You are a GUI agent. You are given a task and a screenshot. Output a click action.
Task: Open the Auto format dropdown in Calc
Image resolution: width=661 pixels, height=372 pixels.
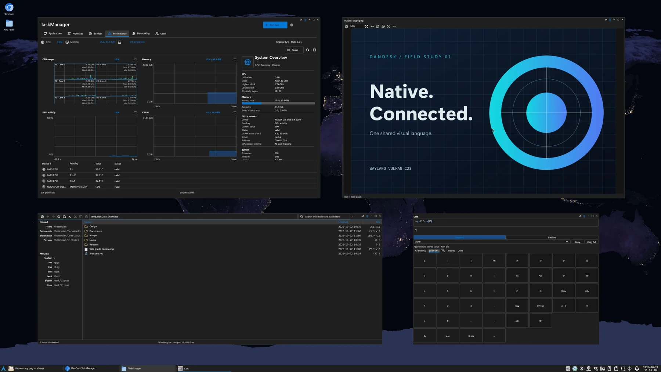point(492,242)
